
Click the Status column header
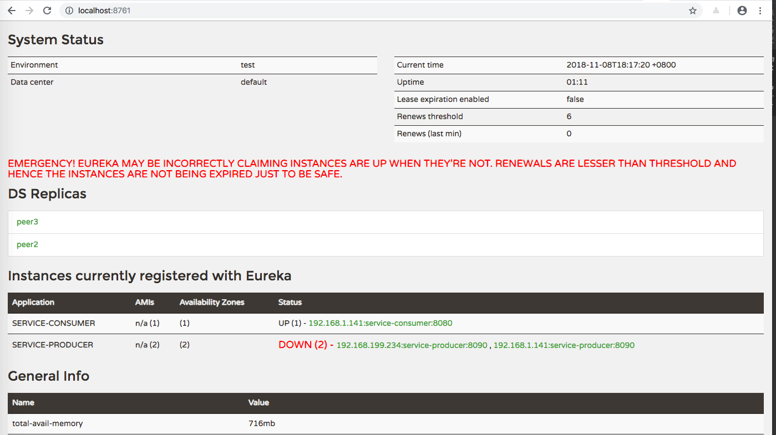point(290,302)
